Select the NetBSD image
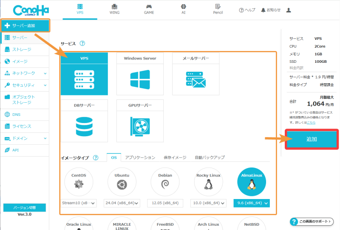The width and height of the screenshot is (340, 230). pyautogui.click(x=252, y=224)
